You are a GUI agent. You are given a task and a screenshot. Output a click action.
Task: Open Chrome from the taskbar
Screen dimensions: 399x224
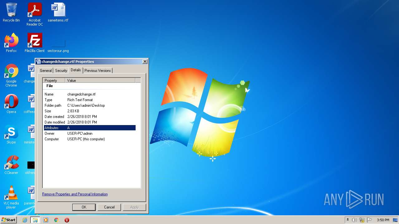pos(56,220)
